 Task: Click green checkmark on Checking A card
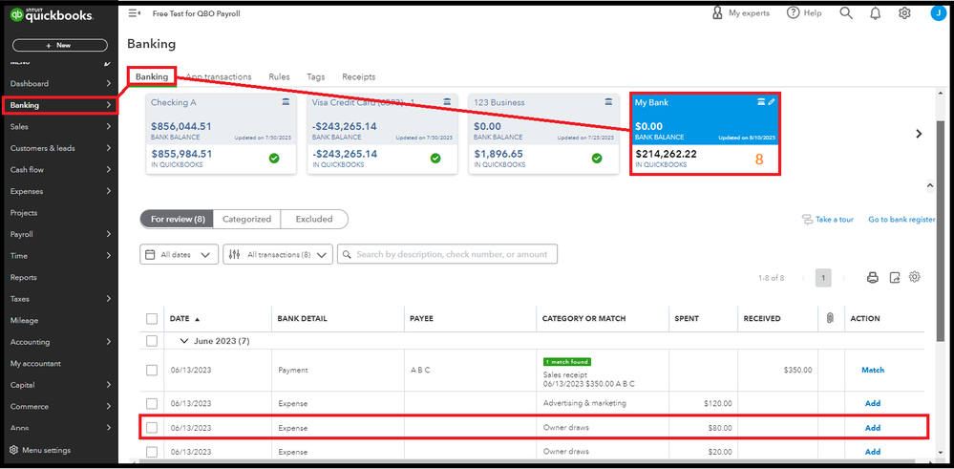[x=274, y=159]
